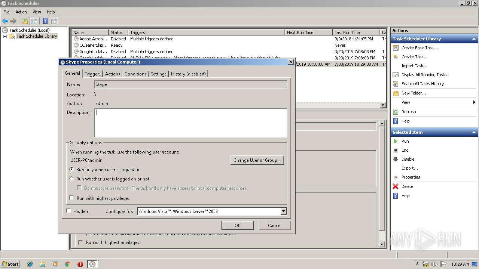The height and width of the screenshot is (269, 479).
Task: Select Run whether user is logged on or not
Action: pos(71,179)
